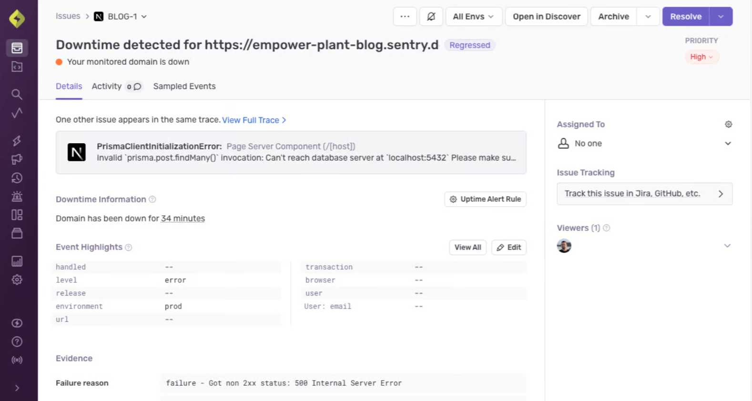The width and height of the screenshot is (752, 401).
Task: Toggle the bell subscription for this issue
Action: (x=431, y=17)
